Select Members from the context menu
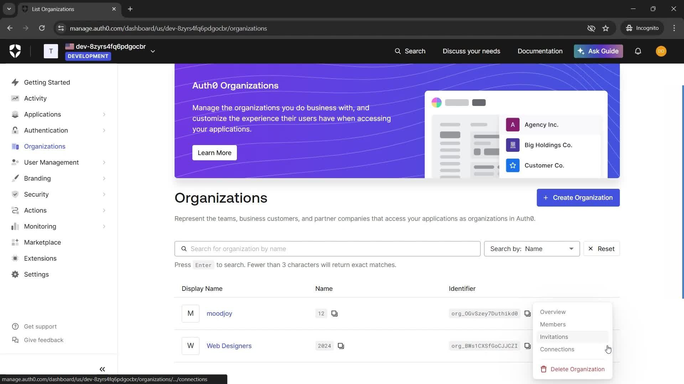Image resolution: width=684 pixels, height=384 pixels. [572, 325]
